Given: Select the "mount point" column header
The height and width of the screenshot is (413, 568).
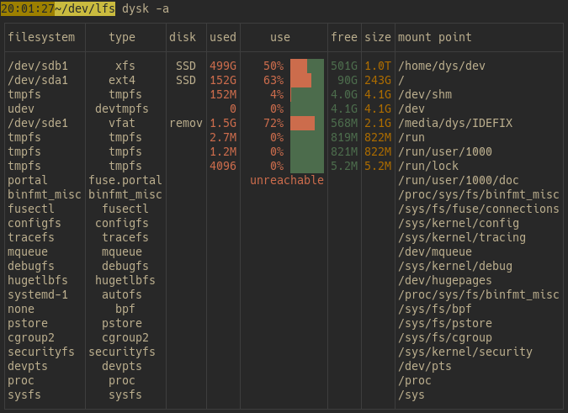Looking at the screenshot, I should point(435,37).
